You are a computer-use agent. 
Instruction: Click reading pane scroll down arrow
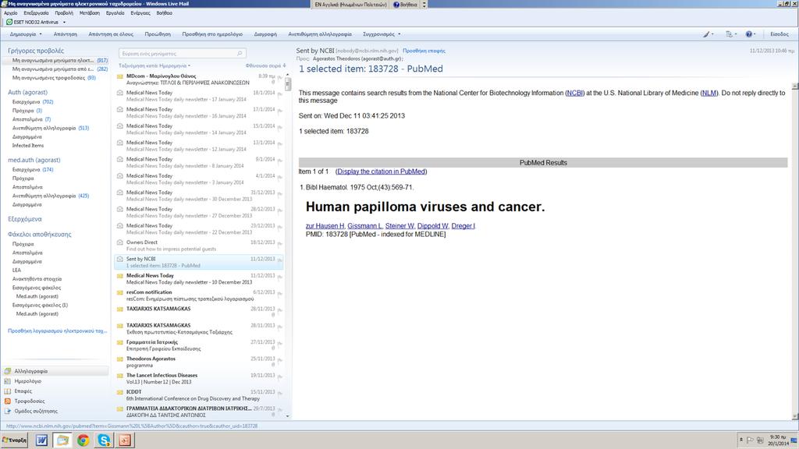coord(795,416)
